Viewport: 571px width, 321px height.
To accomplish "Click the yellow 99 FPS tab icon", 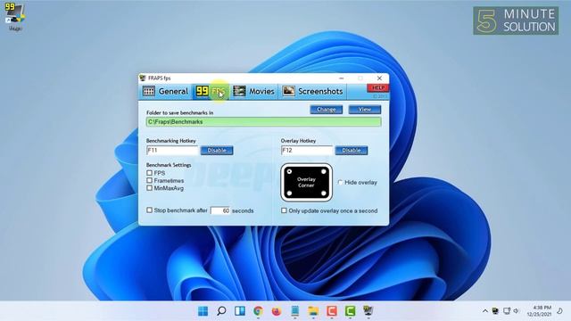I will tap(203, 91).
